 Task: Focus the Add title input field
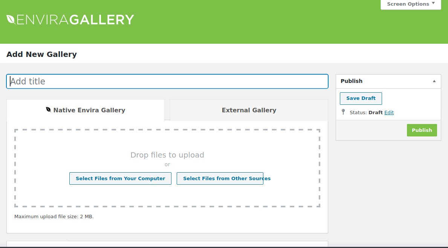click(x=167, y=81)
